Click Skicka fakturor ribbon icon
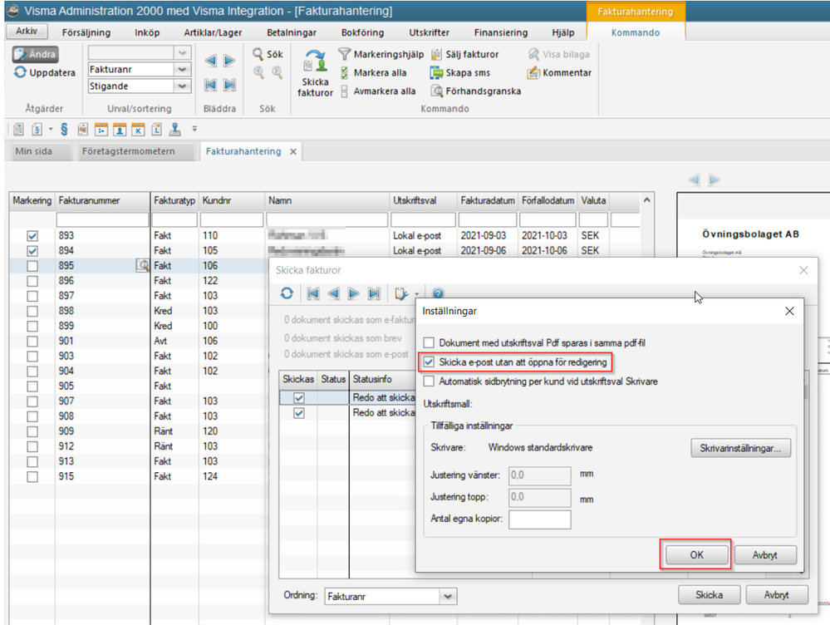The height and width of the screenshot is (625, 830). [315, 73]
